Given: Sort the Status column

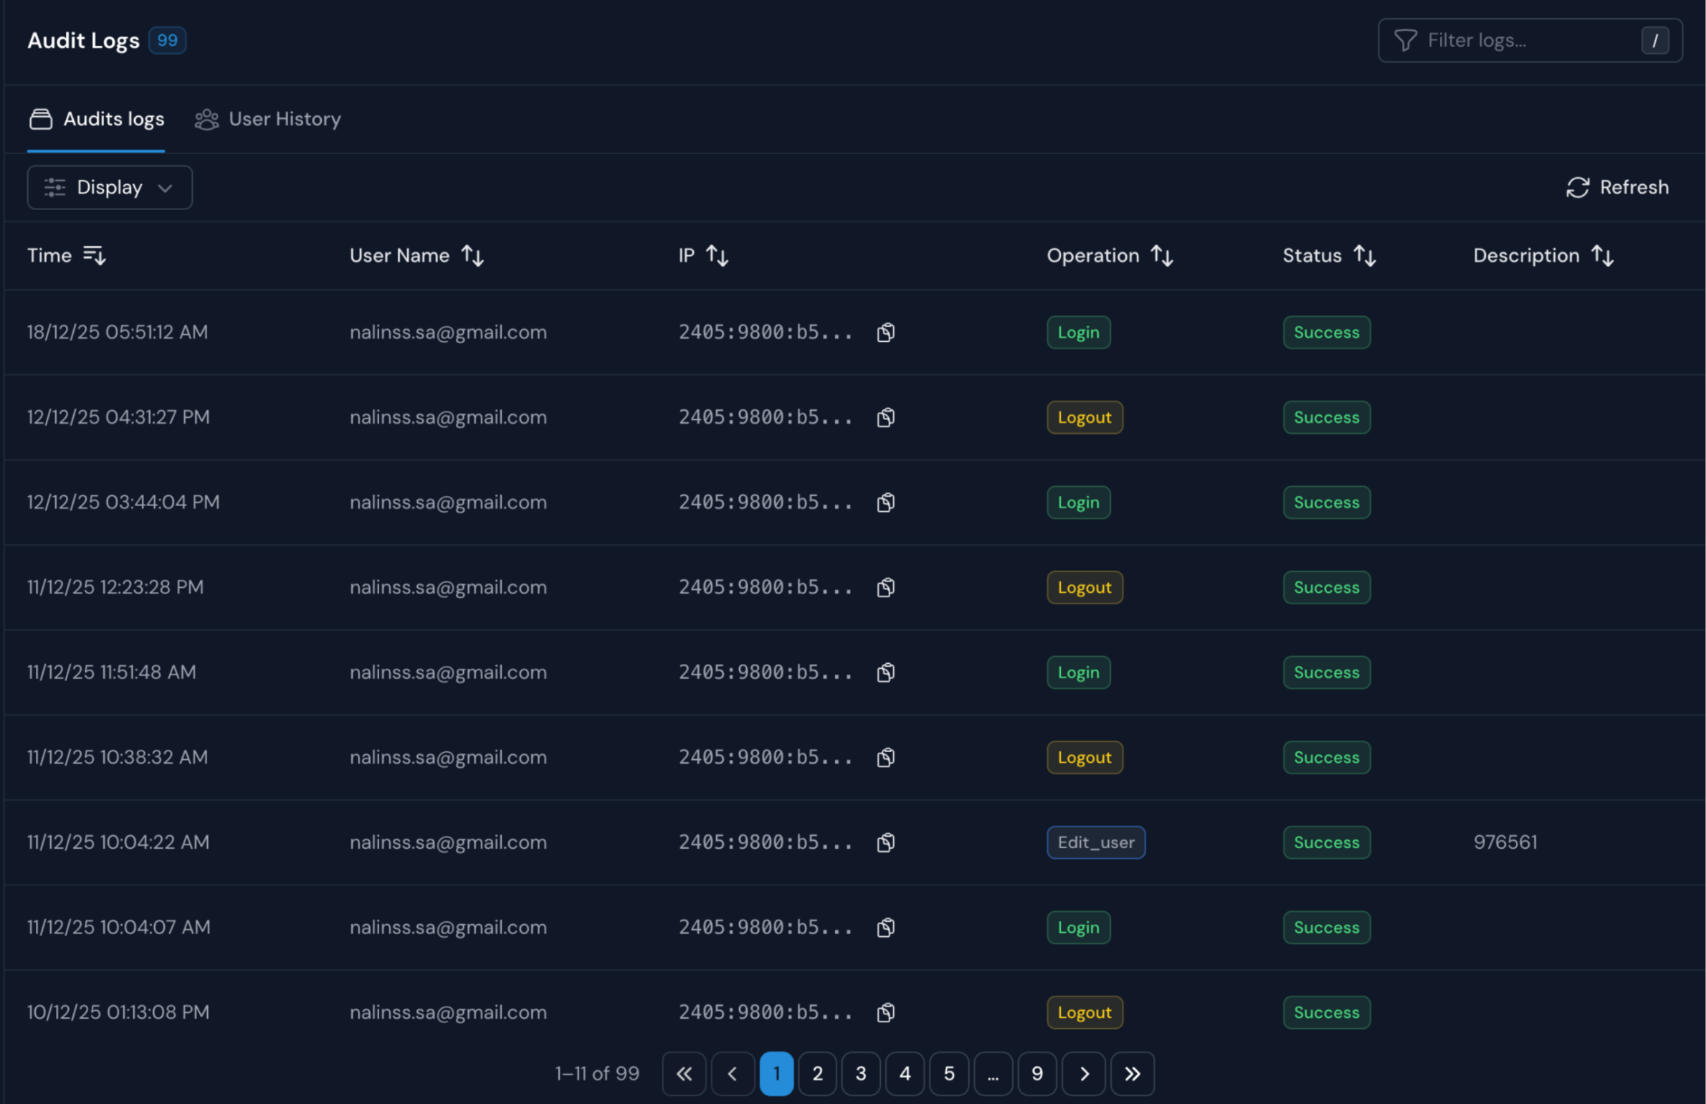Looking at the screenshot, I should point(1364,255).
